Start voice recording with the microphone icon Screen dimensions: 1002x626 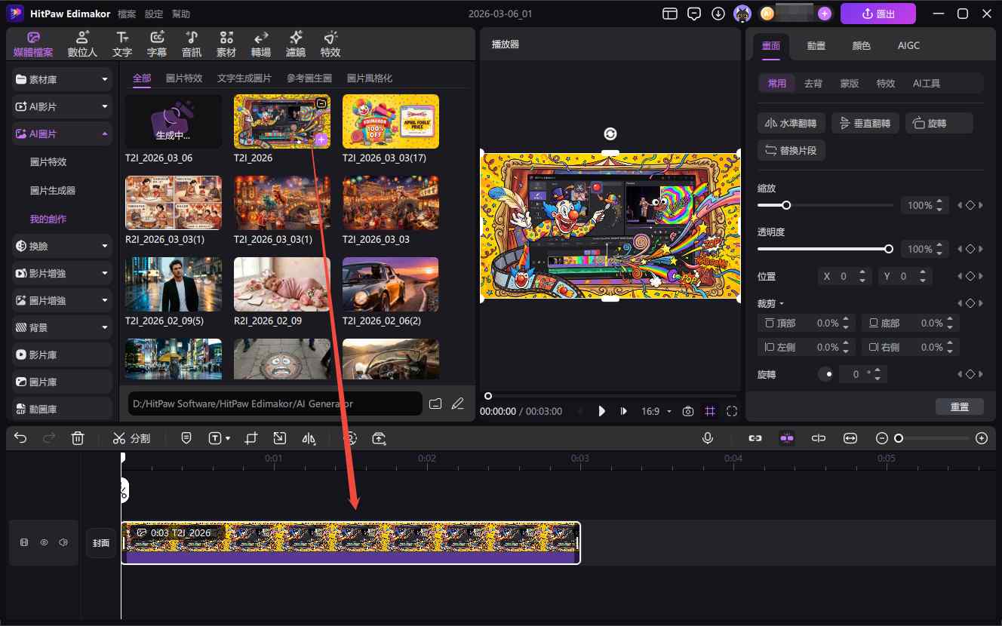pos(708,438)
